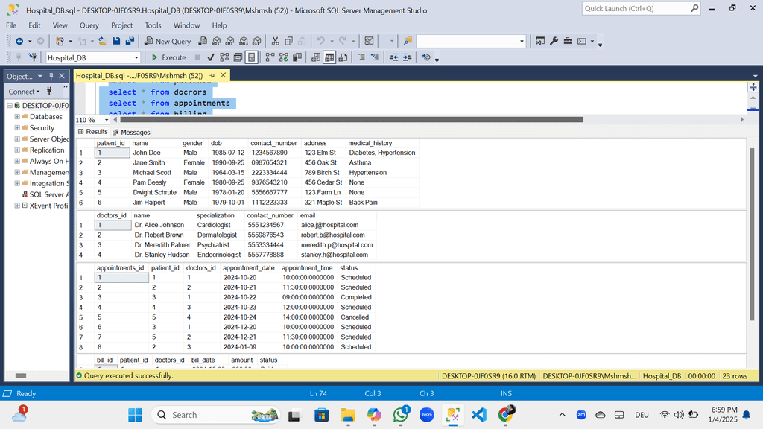Click the Windows Start button
Image resolution: width=763 pixels, height=429 pixels.
pyautogui.click(x=136, y=415)
